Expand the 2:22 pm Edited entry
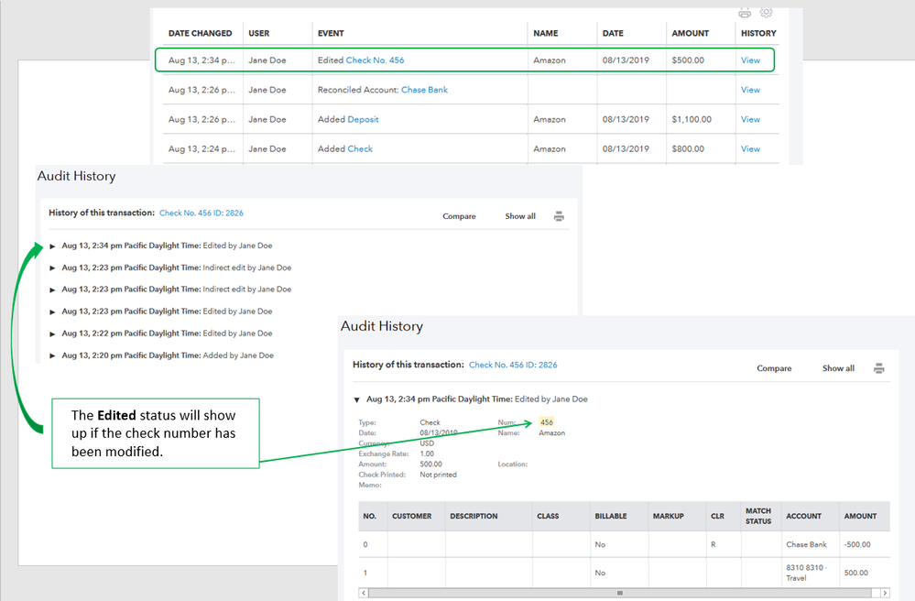This screenshot has width=915, height=601. [53, 333]
